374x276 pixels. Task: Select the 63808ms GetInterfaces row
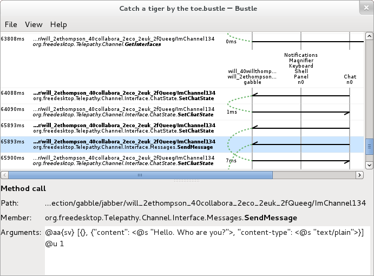point(182,42)
